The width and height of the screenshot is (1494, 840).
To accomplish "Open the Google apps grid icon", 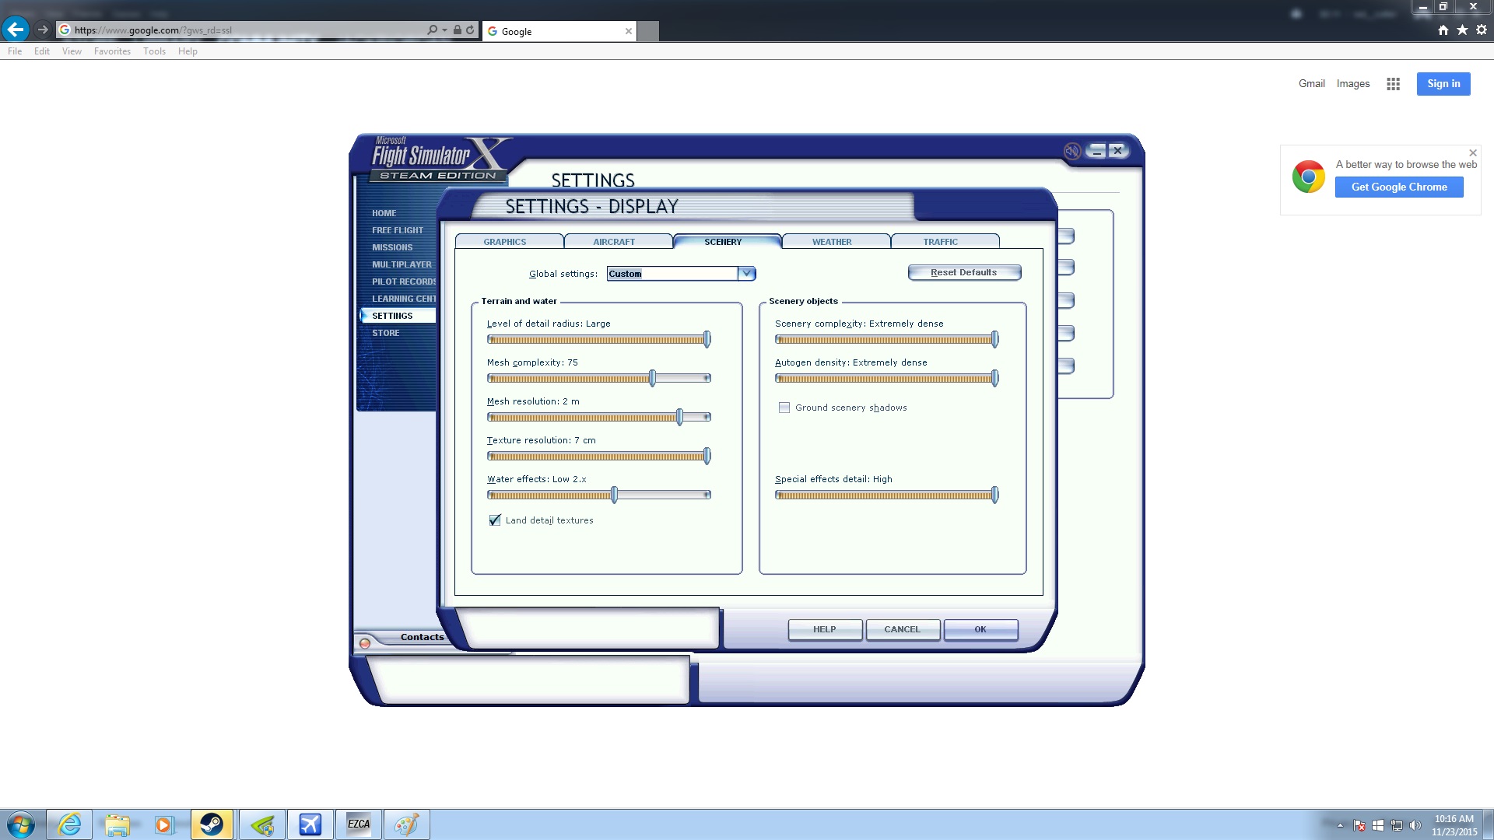I will point(1393,84).
